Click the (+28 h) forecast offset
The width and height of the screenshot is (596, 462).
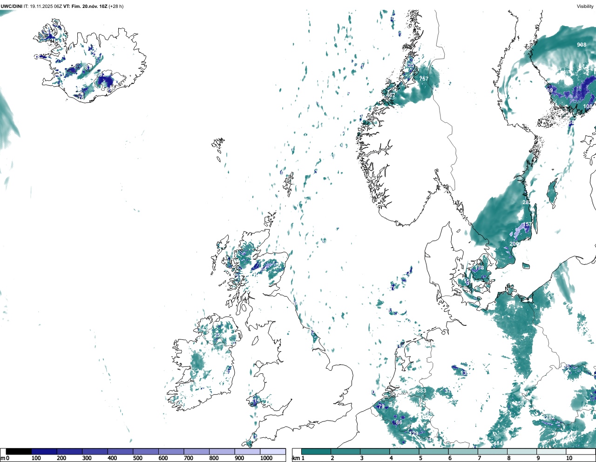pyautogui.click(x=116, y=6)
